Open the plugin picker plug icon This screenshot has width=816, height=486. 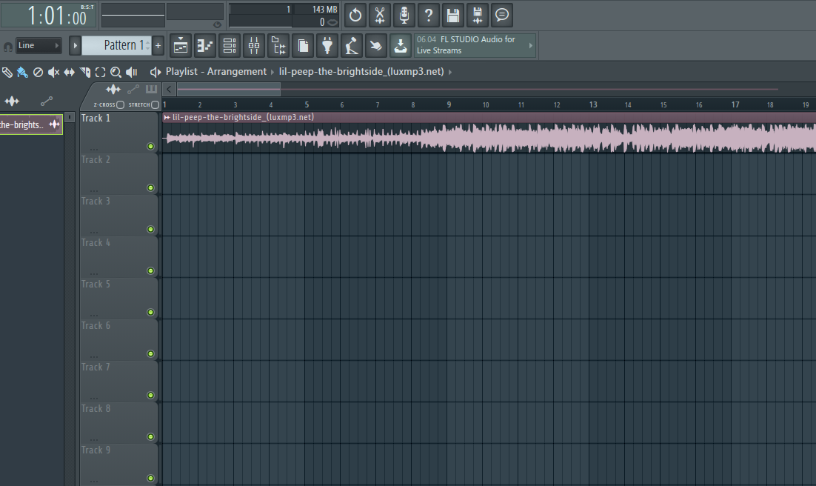pos(327,46)
